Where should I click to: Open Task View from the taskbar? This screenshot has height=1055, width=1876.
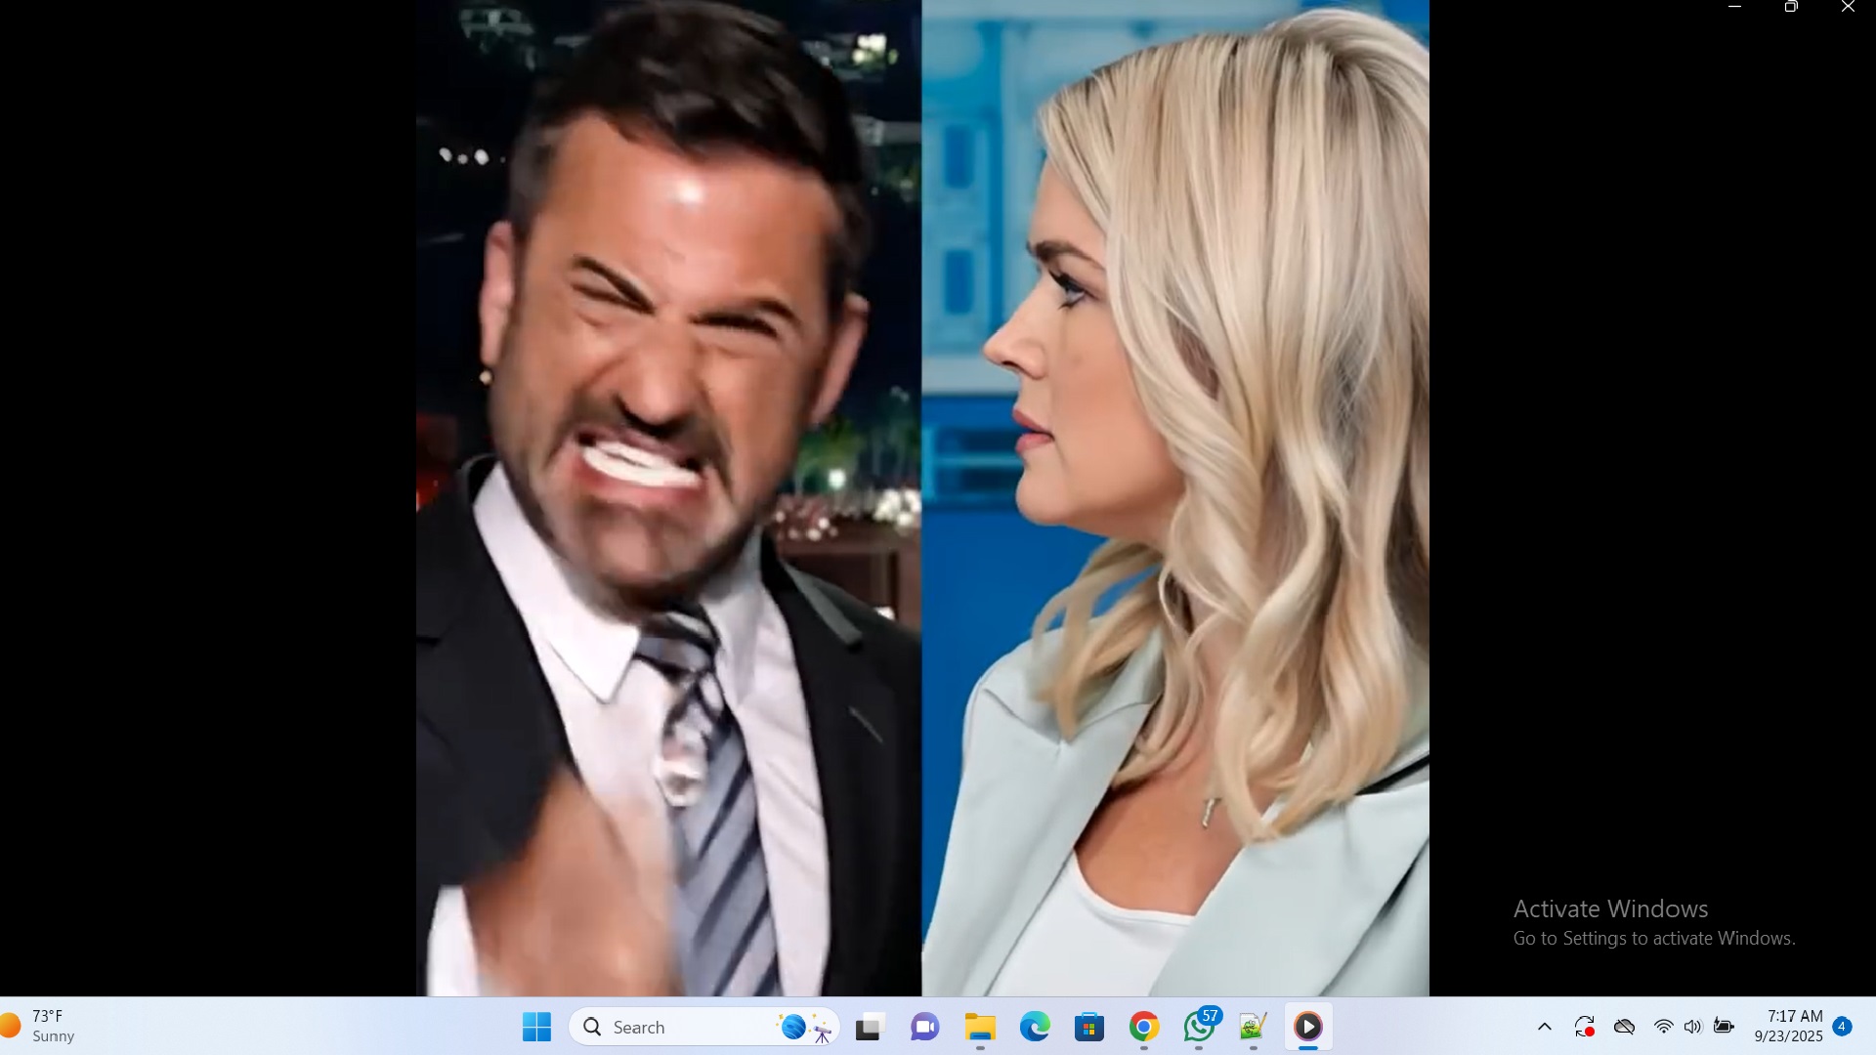tap(869, 1027)
